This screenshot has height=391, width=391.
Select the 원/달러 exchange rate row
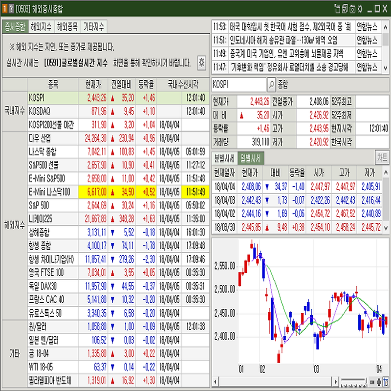tap(118, 326)
